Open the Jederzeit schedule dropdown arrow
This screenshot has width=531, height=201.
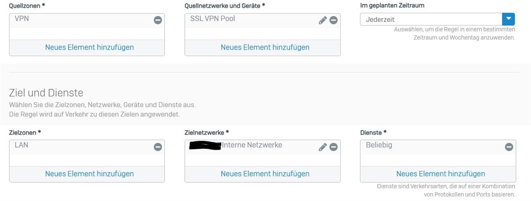tap(508, 19)
